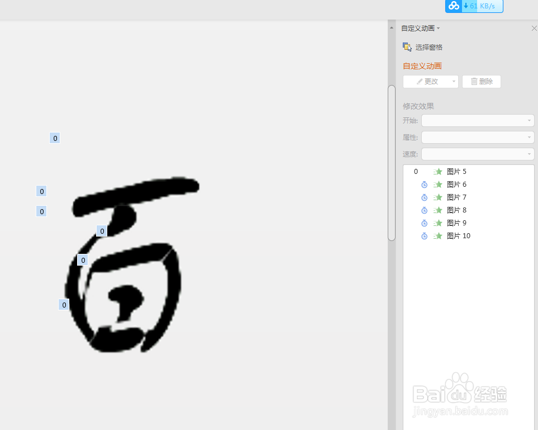Screen dimensions: 538x430
Task: Click the clock timing icon for 图片 9
Action: pos(425,223)
